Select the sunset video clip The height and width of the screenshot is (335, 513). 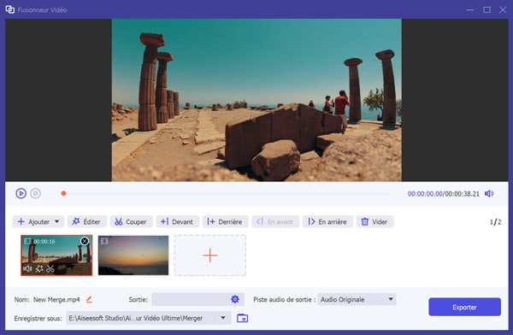click(x=133, y=256)
